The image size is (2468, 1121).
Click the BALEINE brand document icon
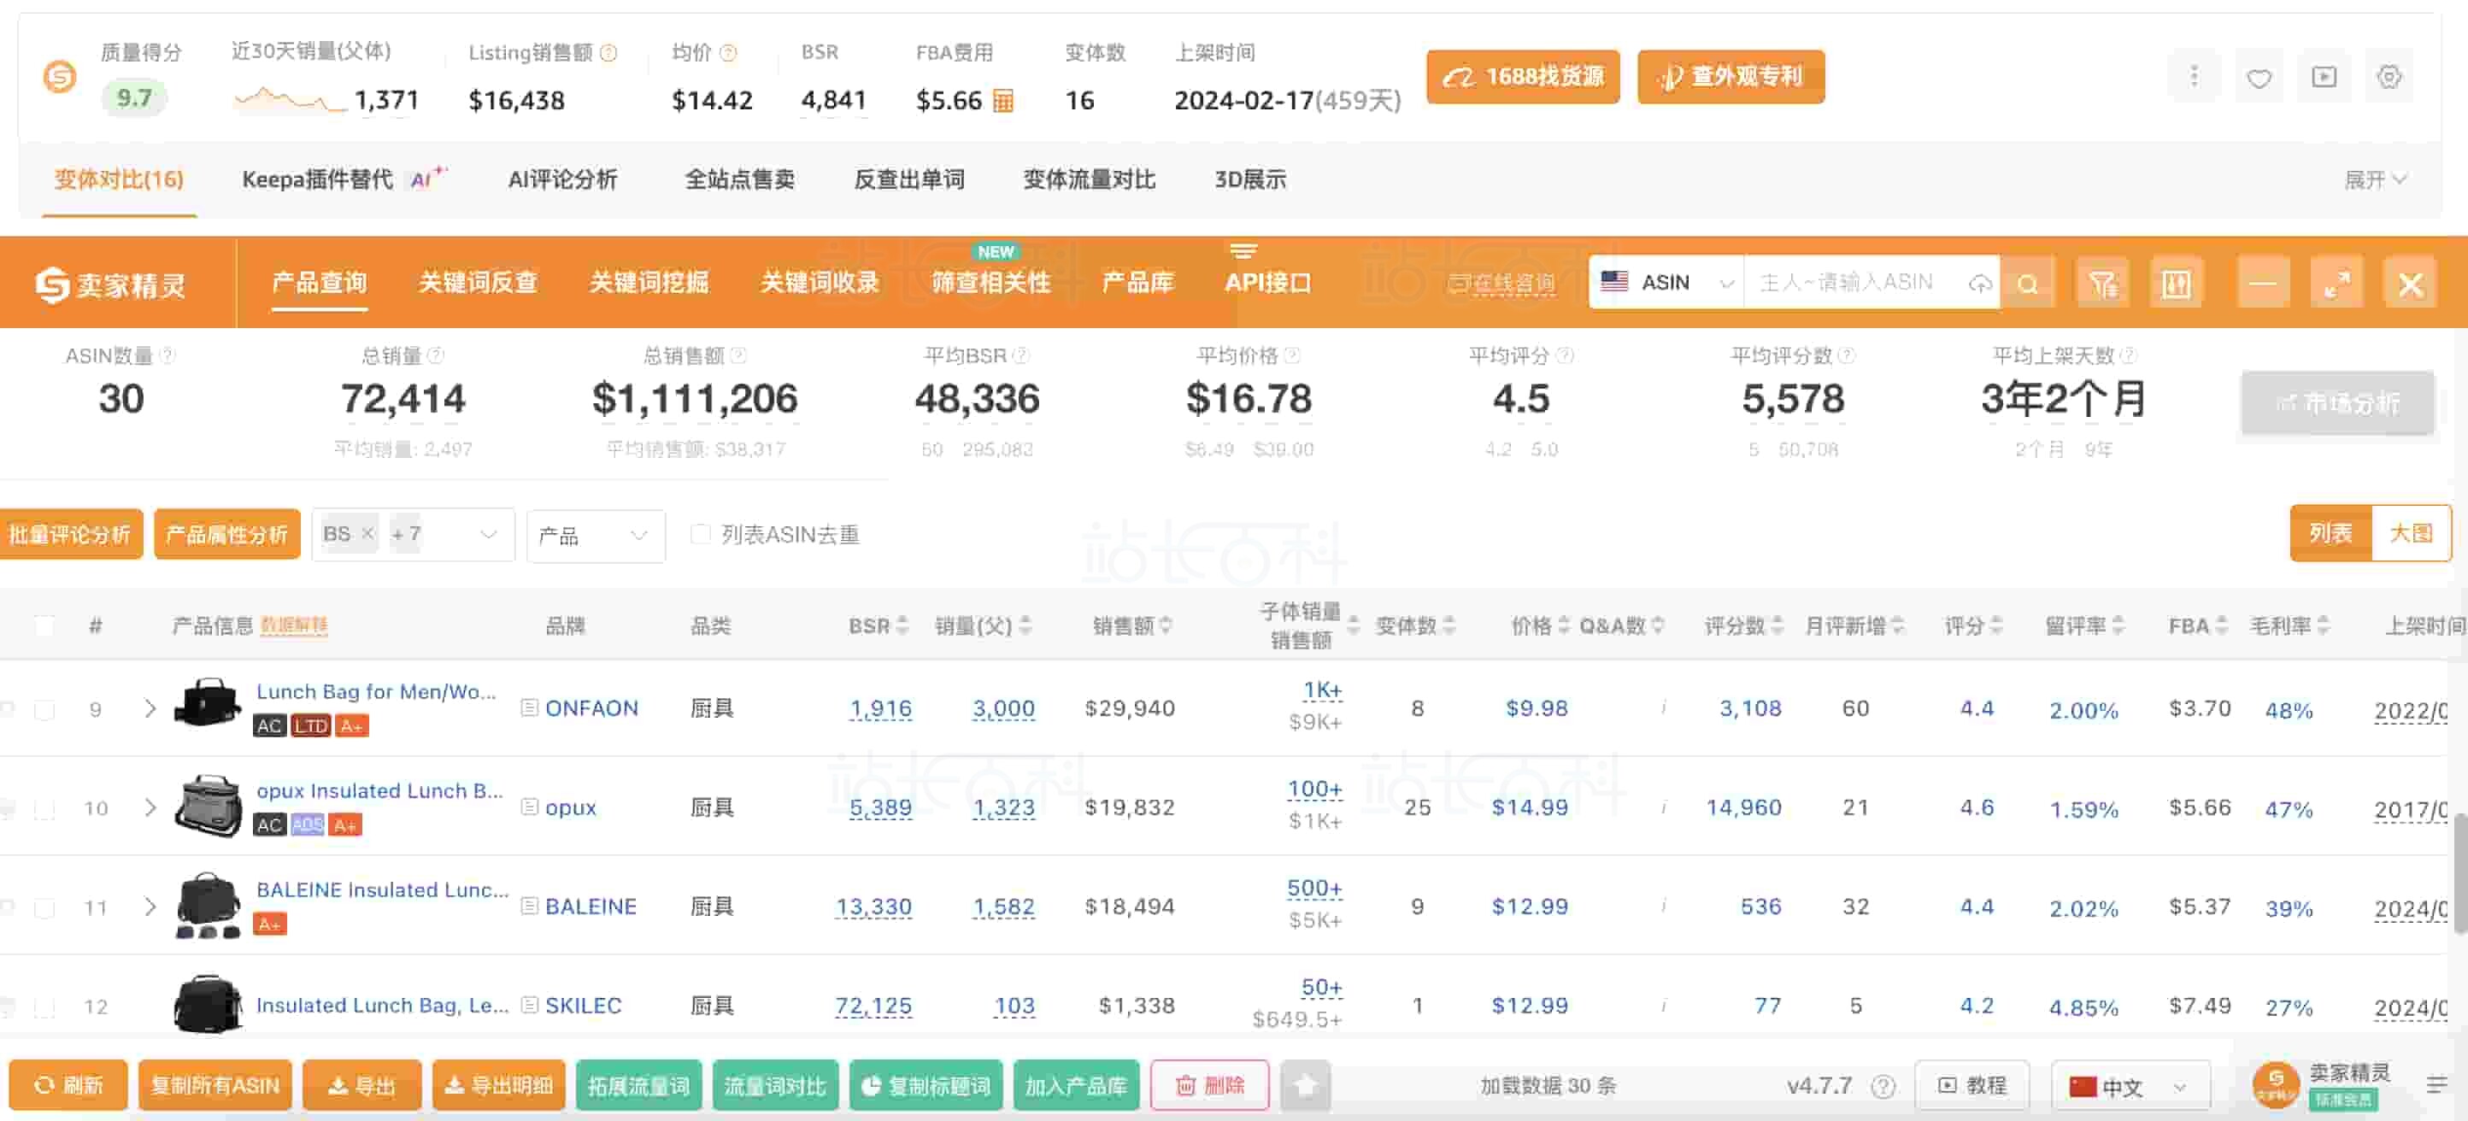coord(529,905)
